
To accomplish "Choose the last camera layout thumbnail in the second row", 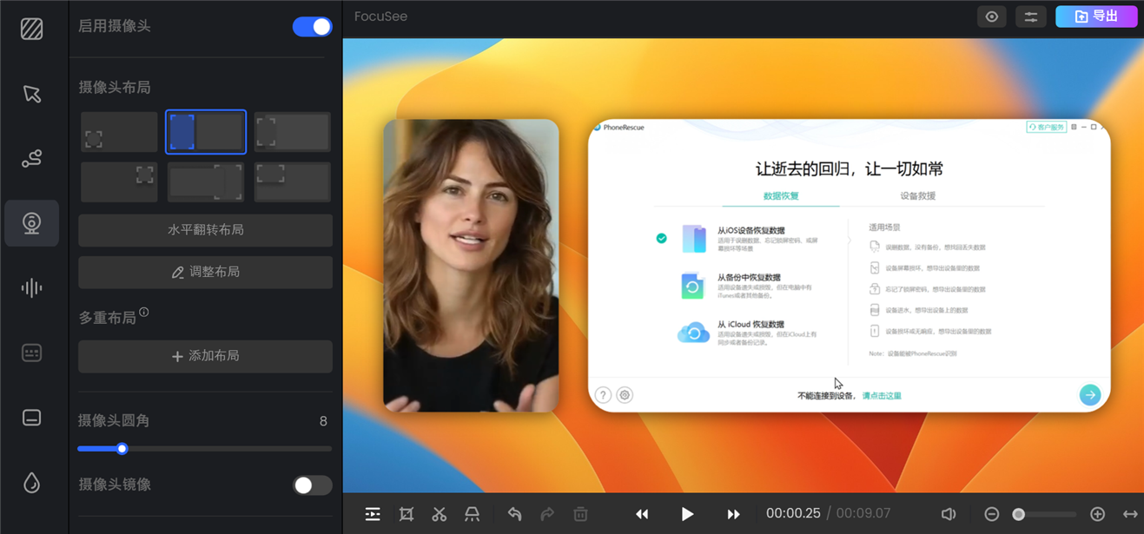I will [x=293, y=181].
